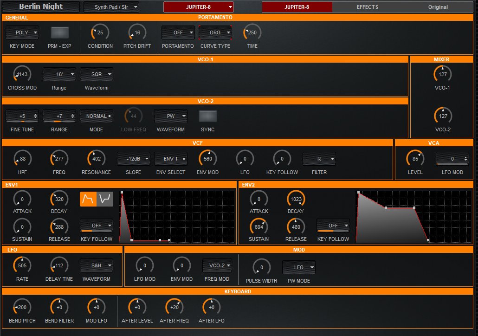The width and height of the screenshot is (478, 336).
Task: Click the ENV2 envelope graph display
Action: [413, 216]
